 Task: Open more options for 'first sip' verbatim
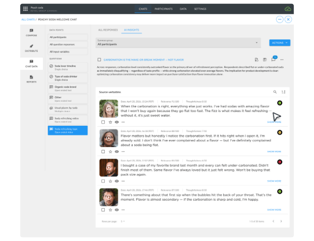[x=123, y=210]
